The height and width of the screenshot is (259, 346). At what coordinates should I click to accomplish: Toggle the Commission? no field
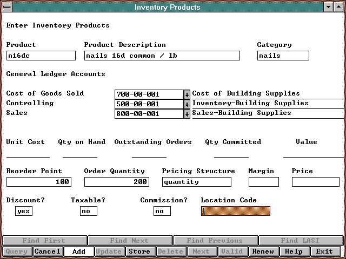pos(162,211)
